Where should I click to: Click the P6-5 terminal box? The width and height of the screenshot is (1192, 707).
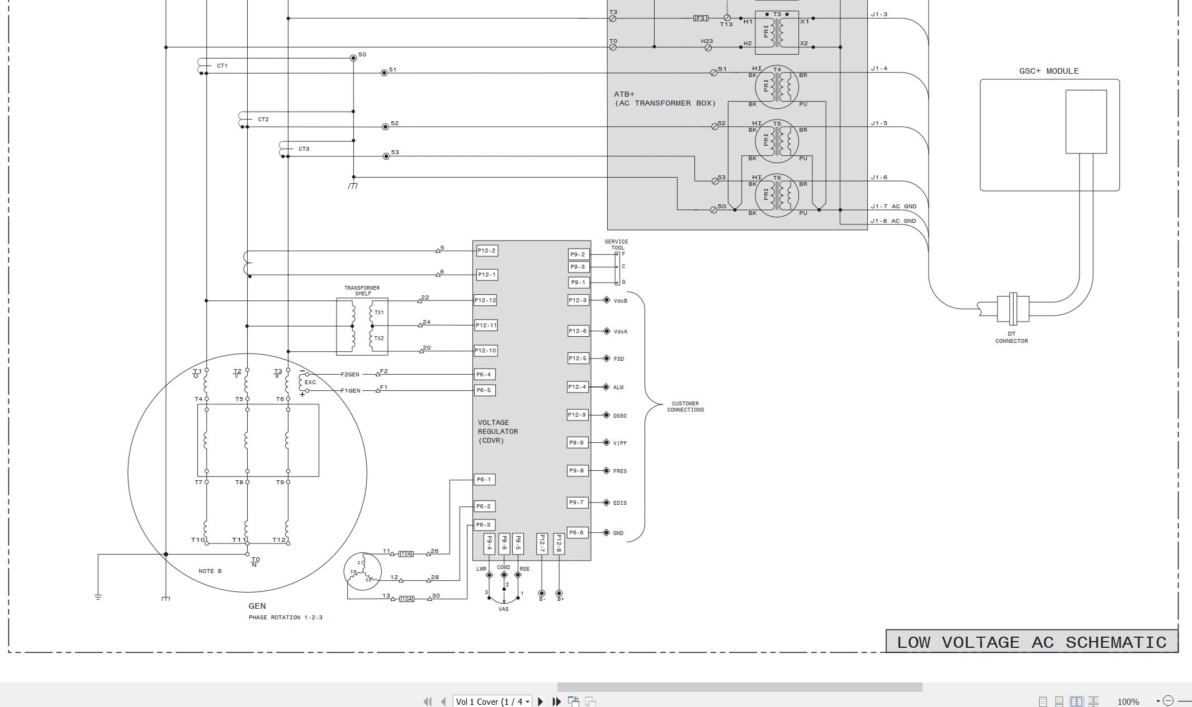(x=484, y=390)
